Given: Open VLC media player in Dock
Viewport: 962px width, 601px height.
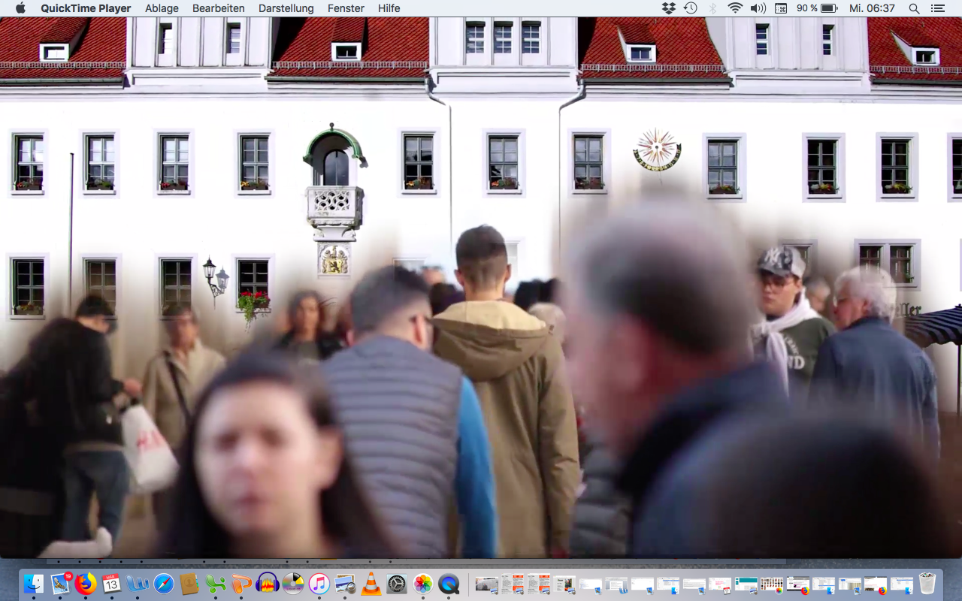Looking at the screenshot, I should tap(371, 584).
